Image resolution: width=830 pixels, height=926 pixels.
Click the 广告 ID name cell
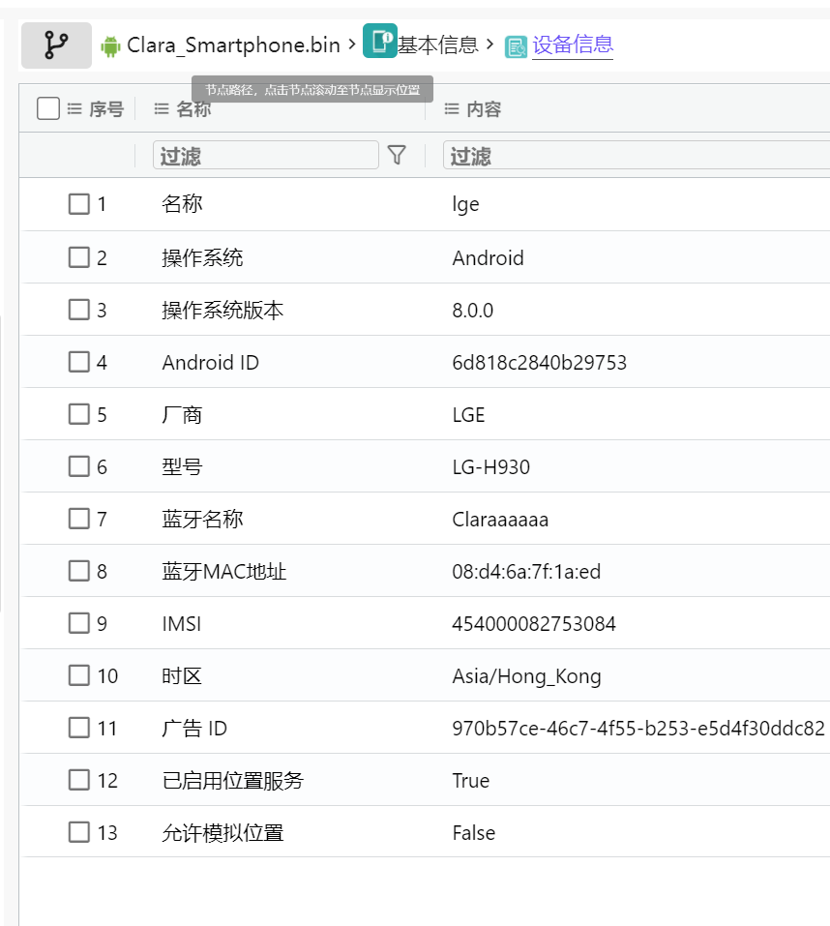[194, 729]
